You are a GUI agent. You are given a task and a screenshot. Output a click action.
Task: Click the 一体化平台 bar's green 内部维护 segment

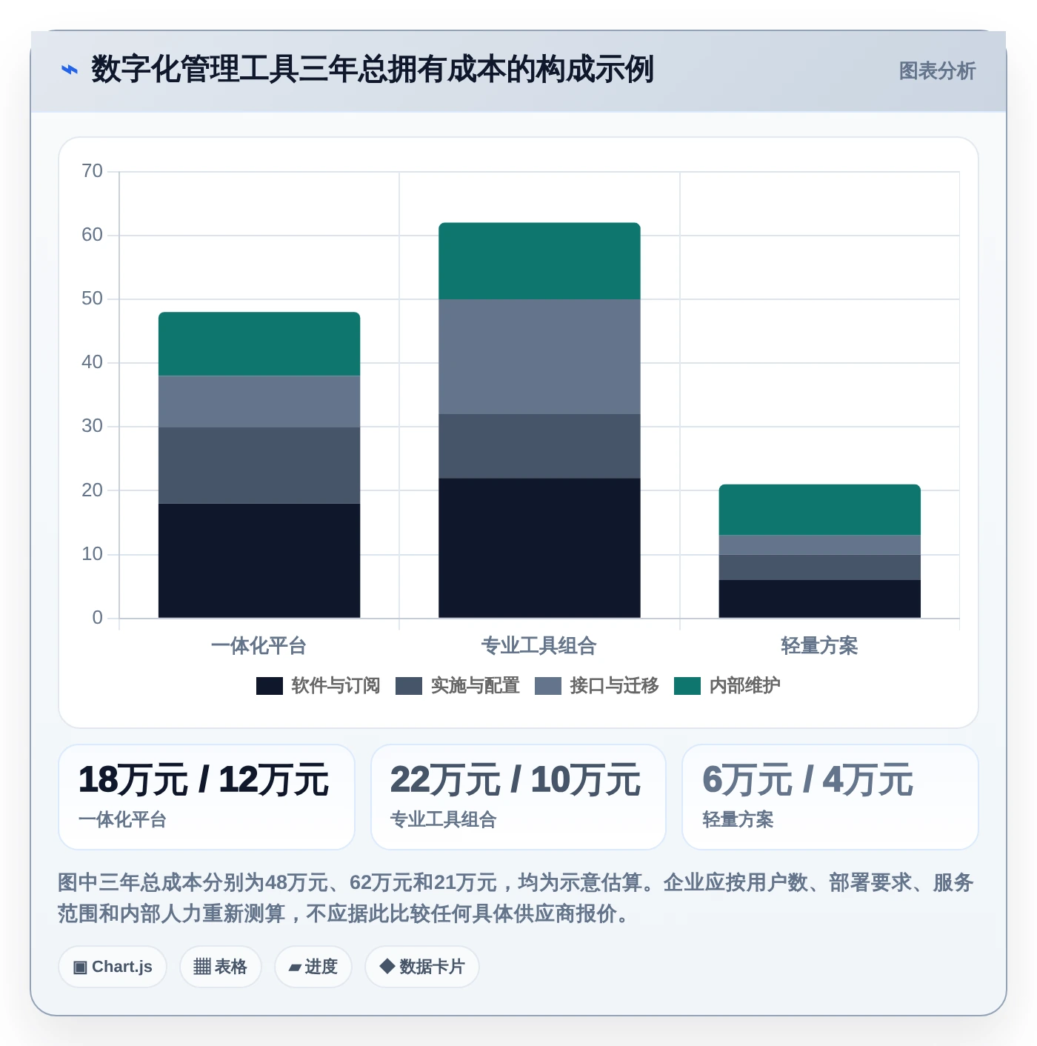point(259,344)
